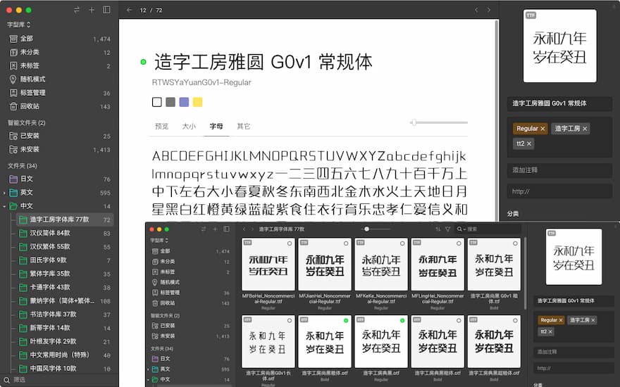This screenshot has width=620, height=387.
Task: Remove tt2 tag in front window panel
Action: coord(550,331)
